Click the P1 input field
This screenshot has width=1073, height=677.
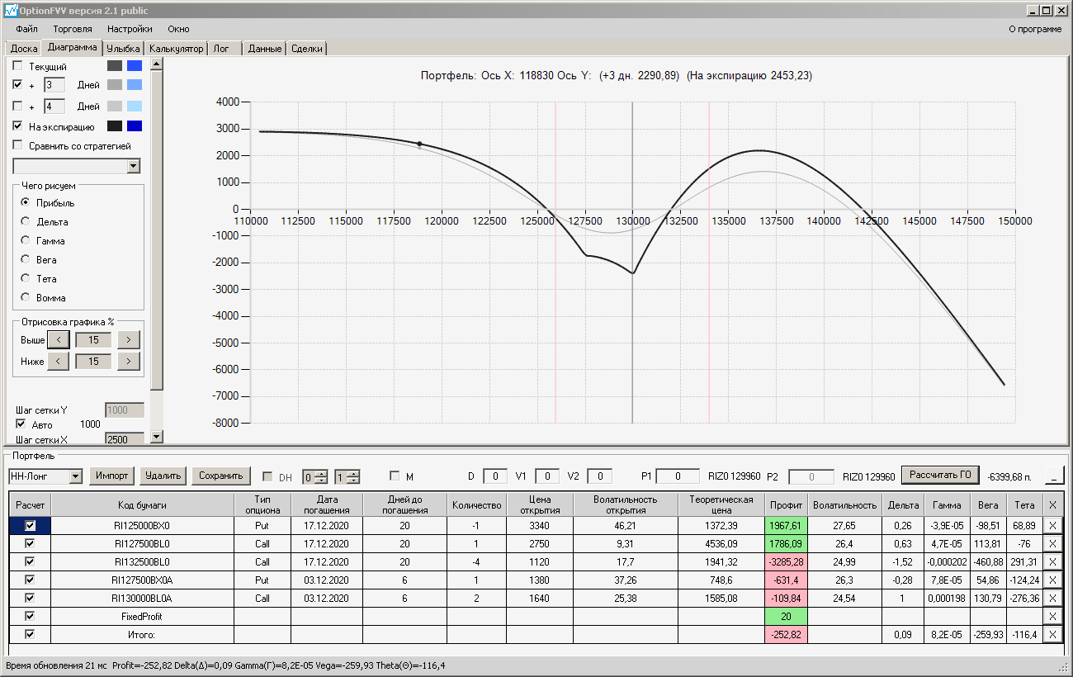click(678, 476)
